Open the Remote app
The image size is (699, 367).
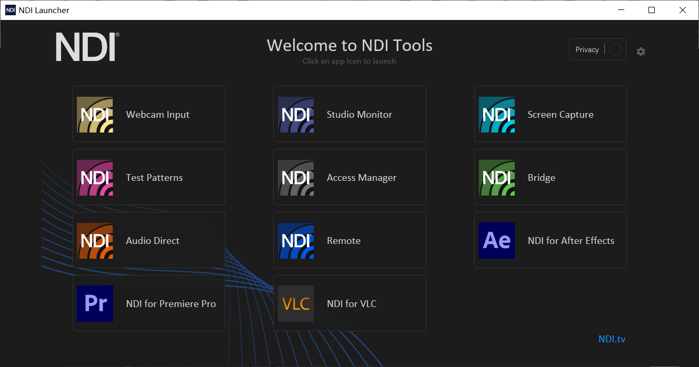tap(349, 240)
